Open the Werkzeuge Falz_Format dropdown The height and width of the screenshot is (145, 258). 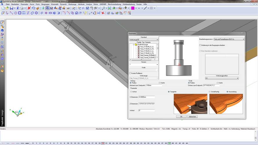pos(144,78)
